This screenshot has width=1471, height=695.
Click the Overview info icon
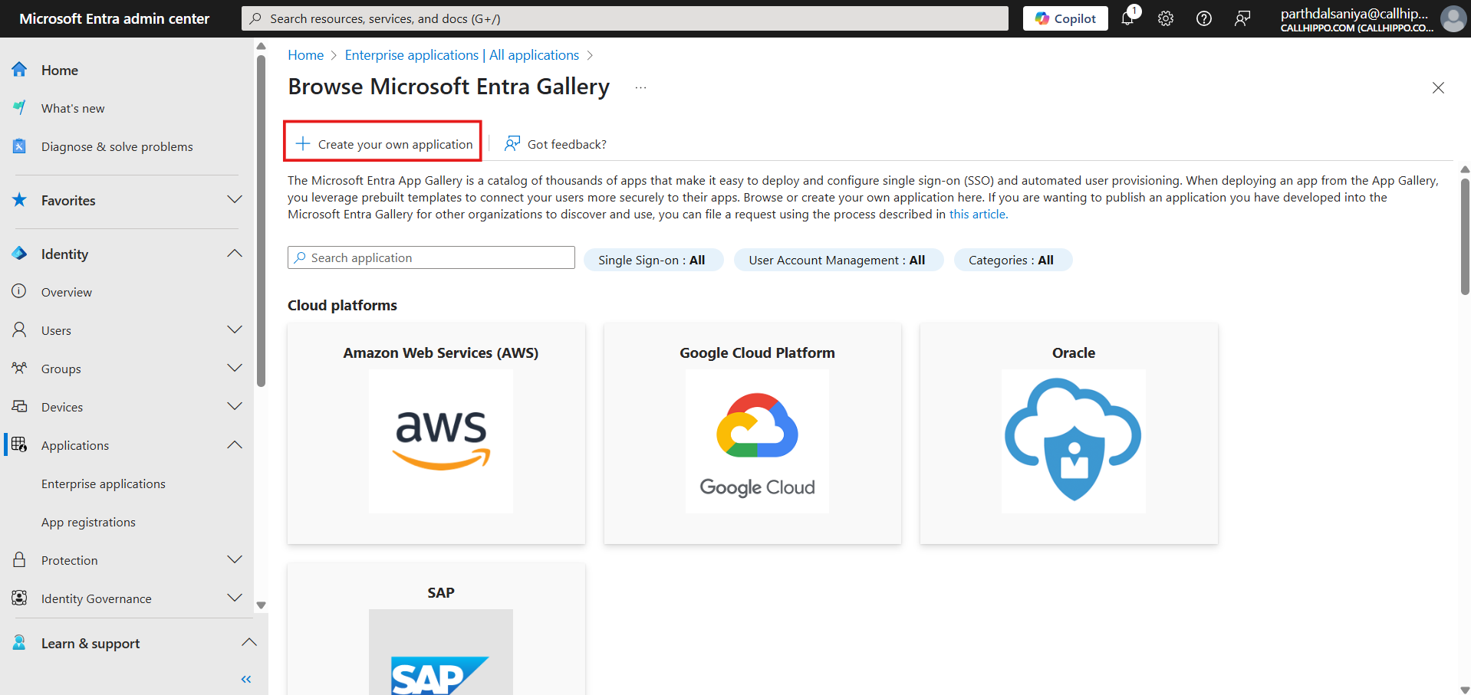coord(20,292)
